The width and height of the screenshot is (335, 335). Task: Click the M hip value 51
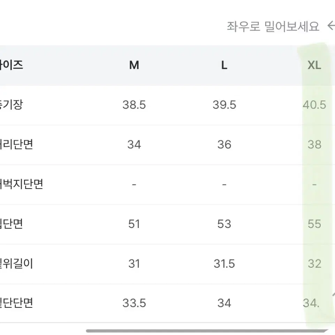(x=134, y=224)
